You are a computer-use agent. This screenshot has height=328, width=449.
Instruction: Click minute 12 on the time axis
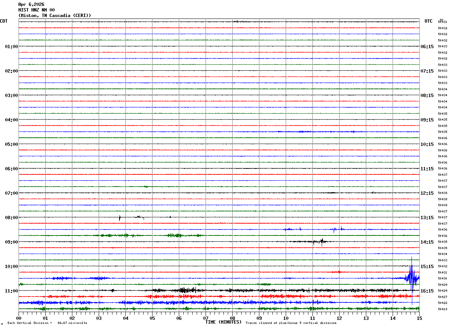[339, 318]
